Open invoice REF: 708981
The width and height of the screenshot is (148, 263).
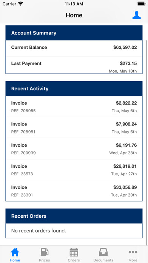click(74, 128)
